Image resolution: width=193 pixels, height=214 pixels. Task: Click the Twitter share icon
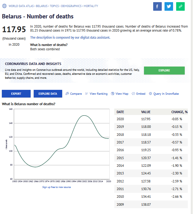coord(169,6)
